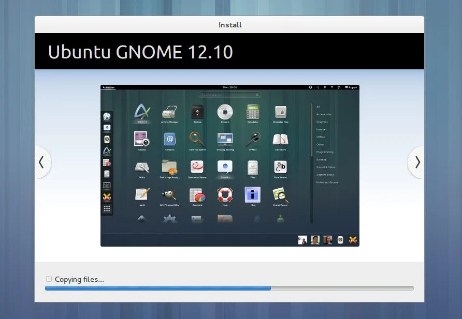The height and width of the screenshot is (319, 462).
Task: Open the Rupert user menu in top bar
Action: click(x=351, y=87)
